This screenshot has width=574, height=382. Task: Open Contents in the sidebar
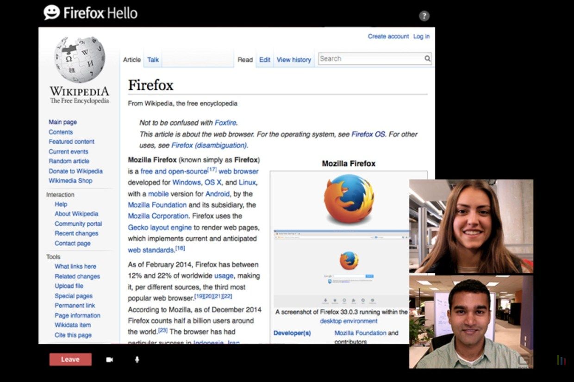tap(61, 132)
